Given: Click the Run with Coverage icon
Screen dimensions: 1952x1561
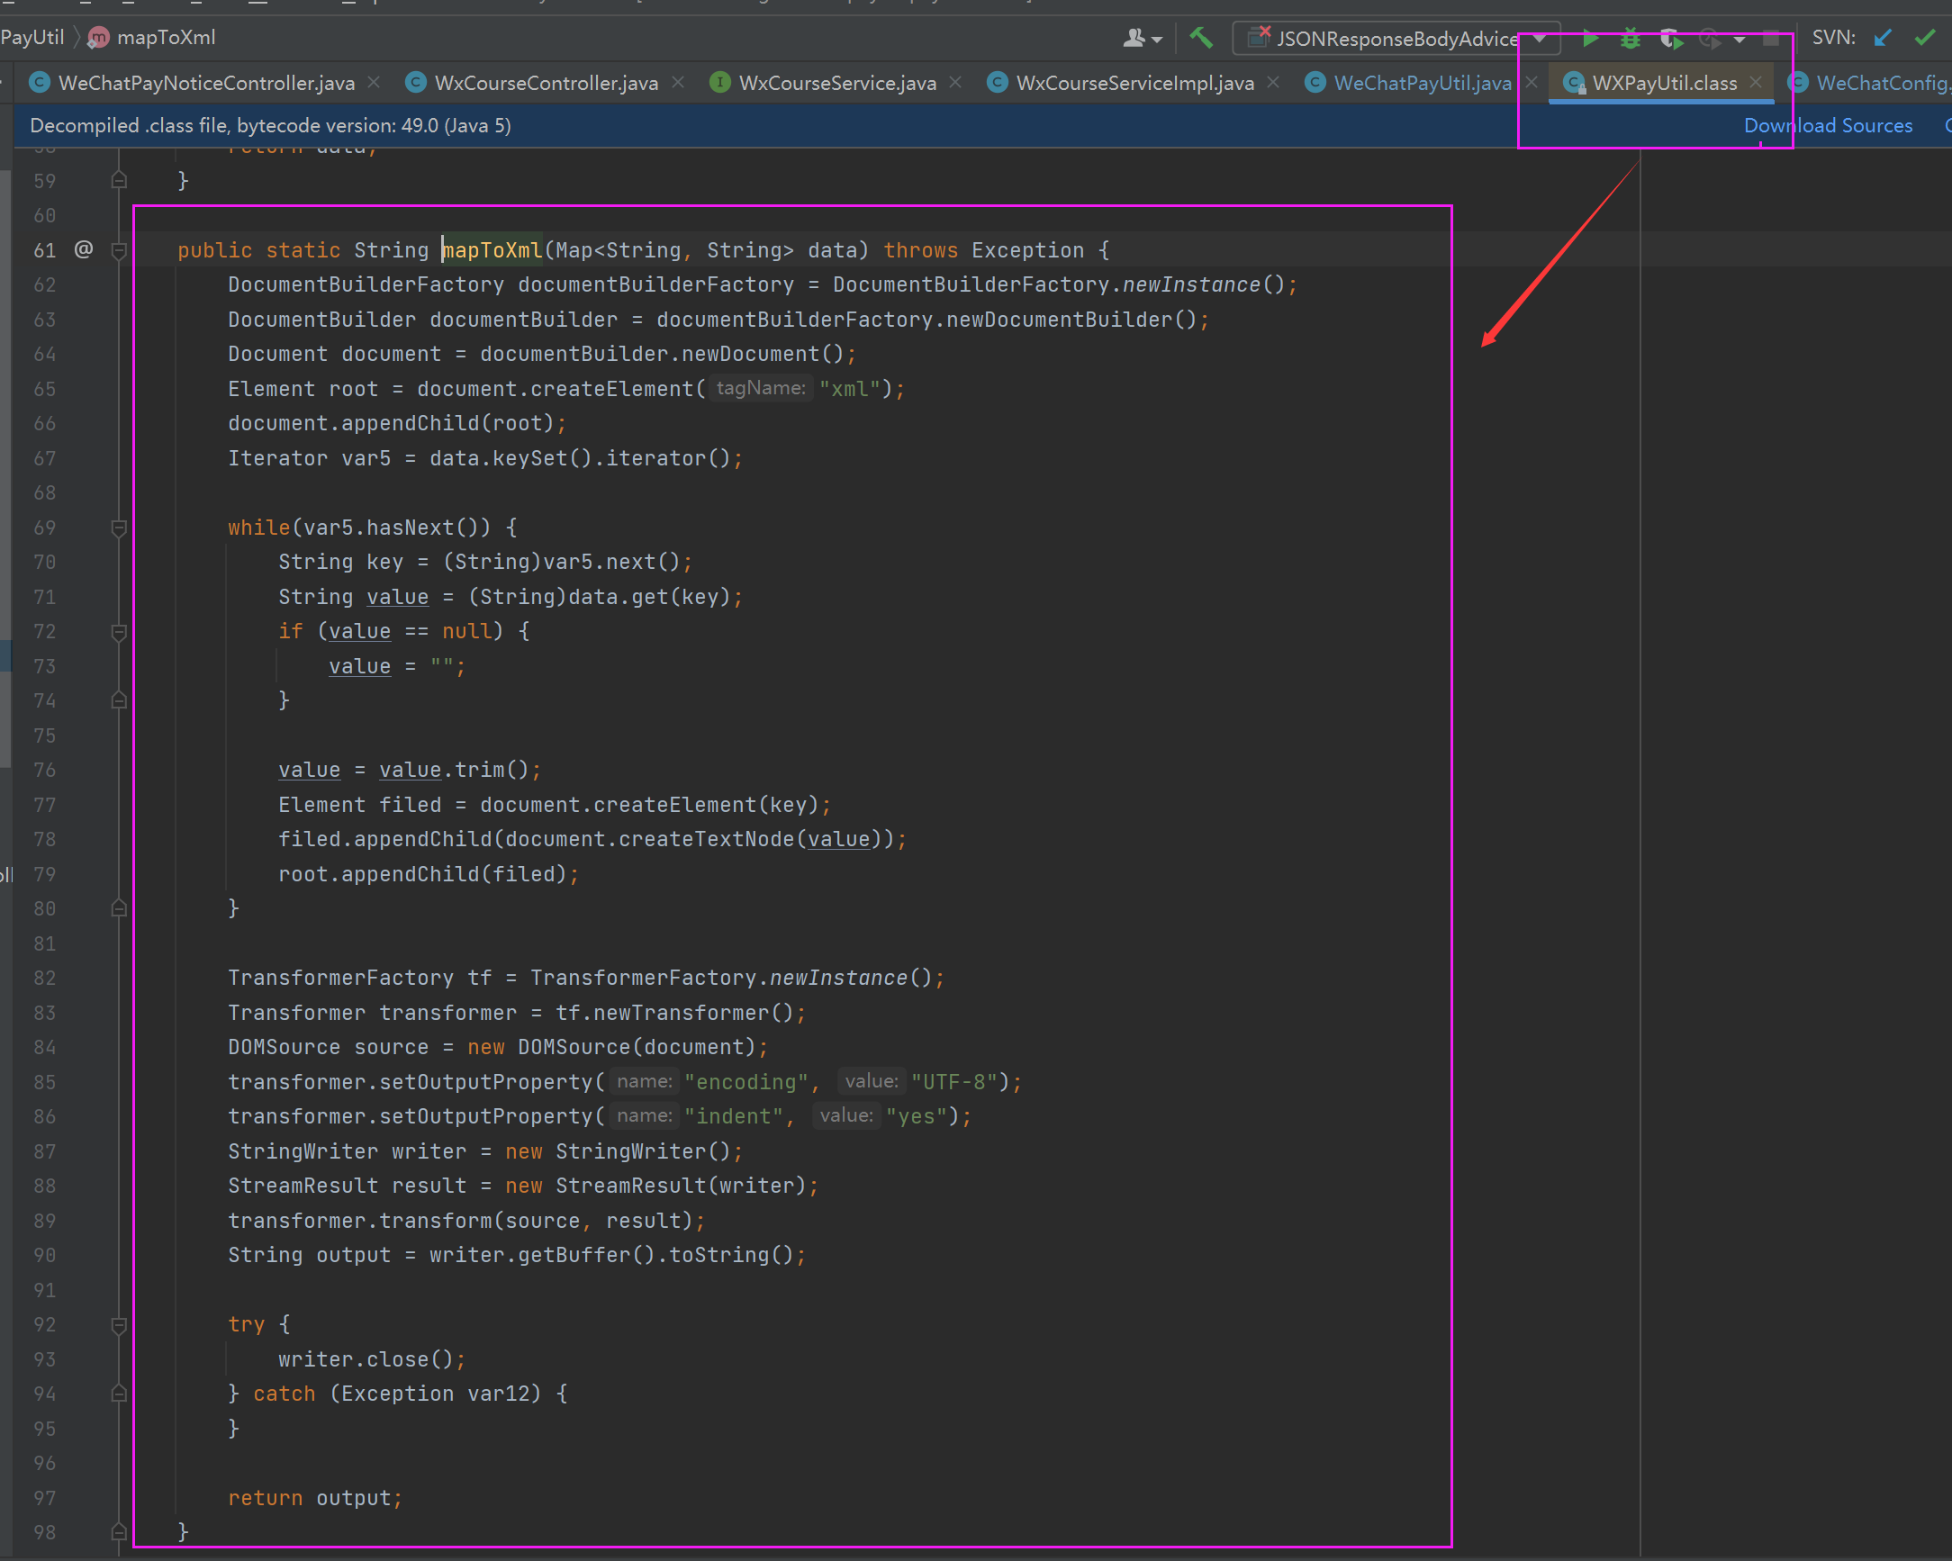Looking at the screenshot, I should click(1670, 39).
